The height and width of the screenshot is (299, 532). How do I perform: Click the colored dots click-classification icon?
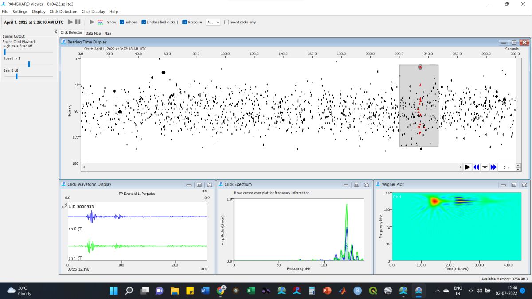pos(100,22)
